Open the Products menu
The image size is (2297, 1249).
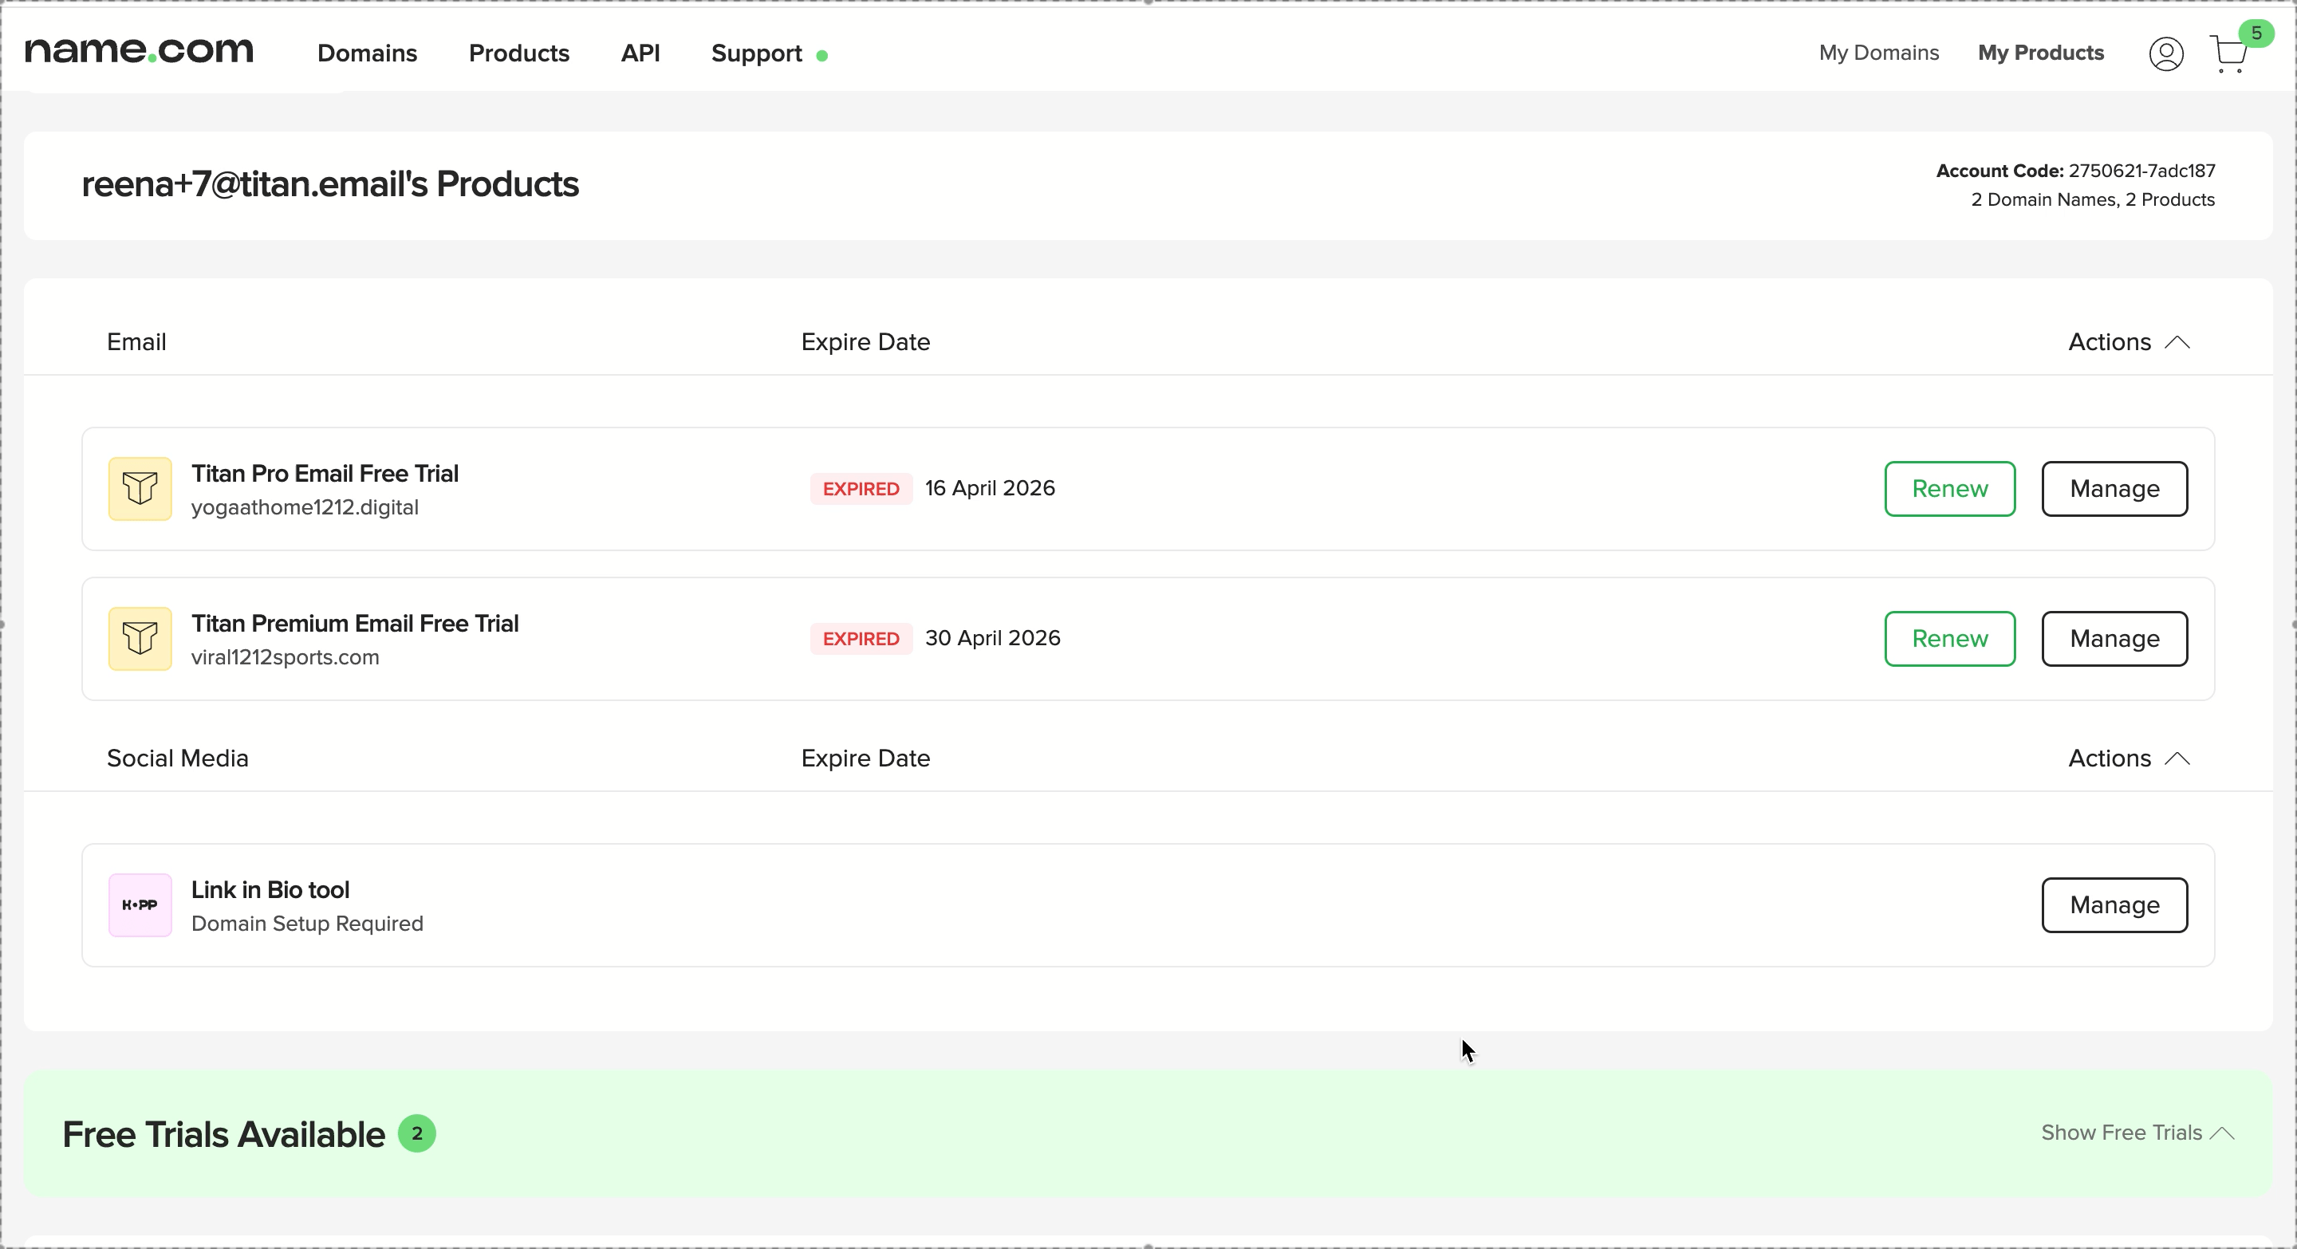click(519, 53)
